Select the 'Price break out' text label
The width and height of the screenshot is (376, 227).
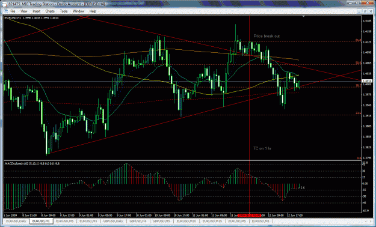267,36
